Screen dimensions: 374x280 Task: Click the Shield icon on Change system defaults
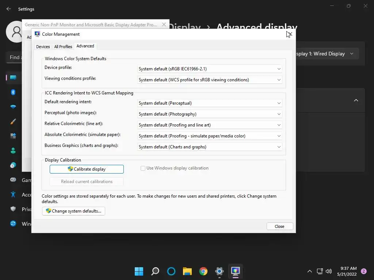(49, 211)
